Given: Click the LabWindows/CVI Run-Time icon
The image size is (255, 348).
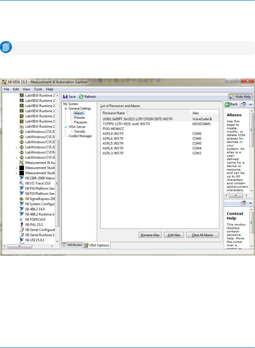Looking at the screenshot, I should point(22,152).
